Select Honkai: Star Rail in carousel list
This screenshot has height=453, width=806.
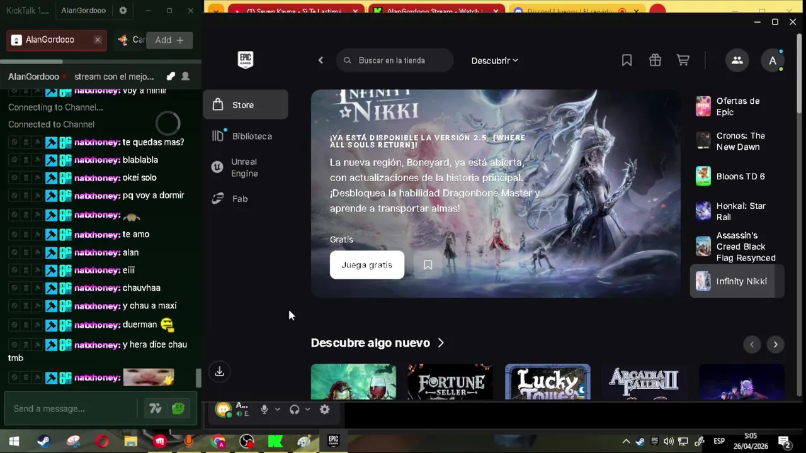[x=737, y=211]
